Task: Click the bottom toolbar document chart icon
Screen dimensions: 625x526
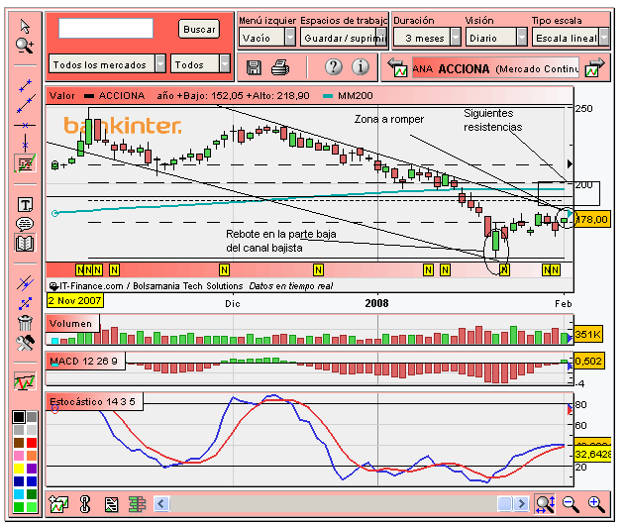Action: 112,504
